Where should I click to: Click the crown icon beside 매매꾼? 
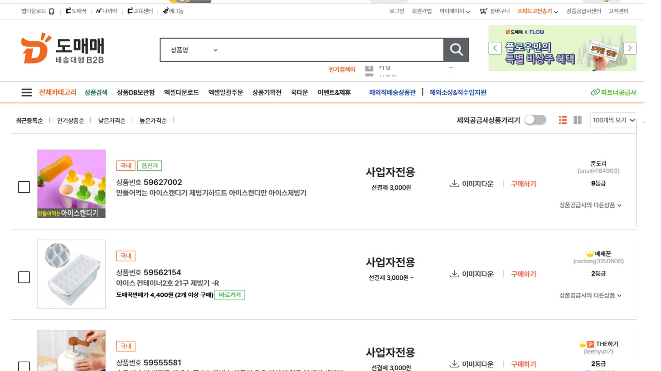click(590, 254)
